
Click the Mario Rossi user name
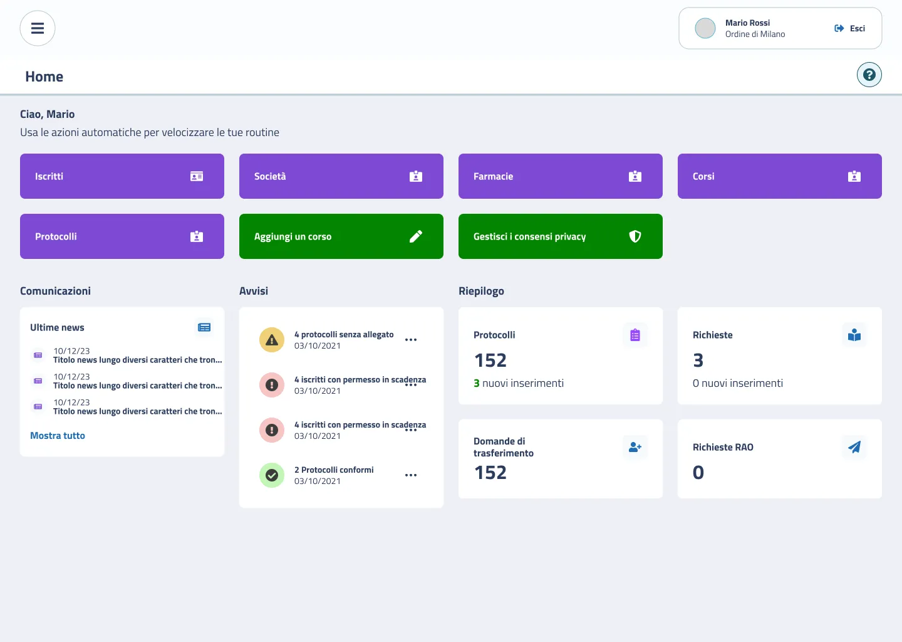[x=747, y=23]
